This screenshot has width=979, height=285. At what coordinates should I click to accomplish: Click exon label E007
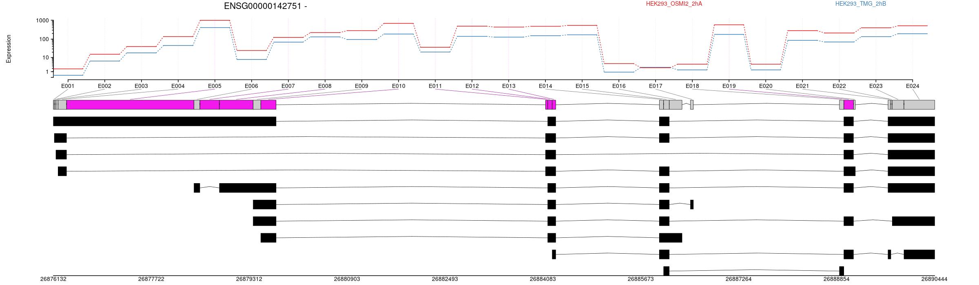click(x=288, y=86)
